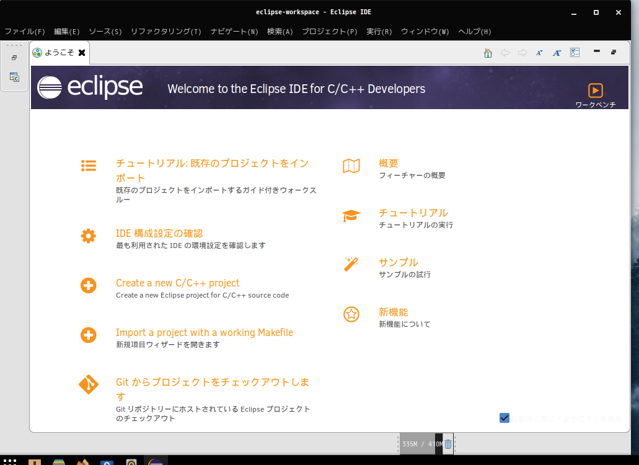The image size is (639, 465).
Task: Open the 実行(R) menu
Action: [x=379, y=32]
